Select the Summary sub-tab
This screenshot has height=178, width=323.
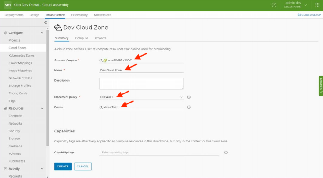click(62, 38)
